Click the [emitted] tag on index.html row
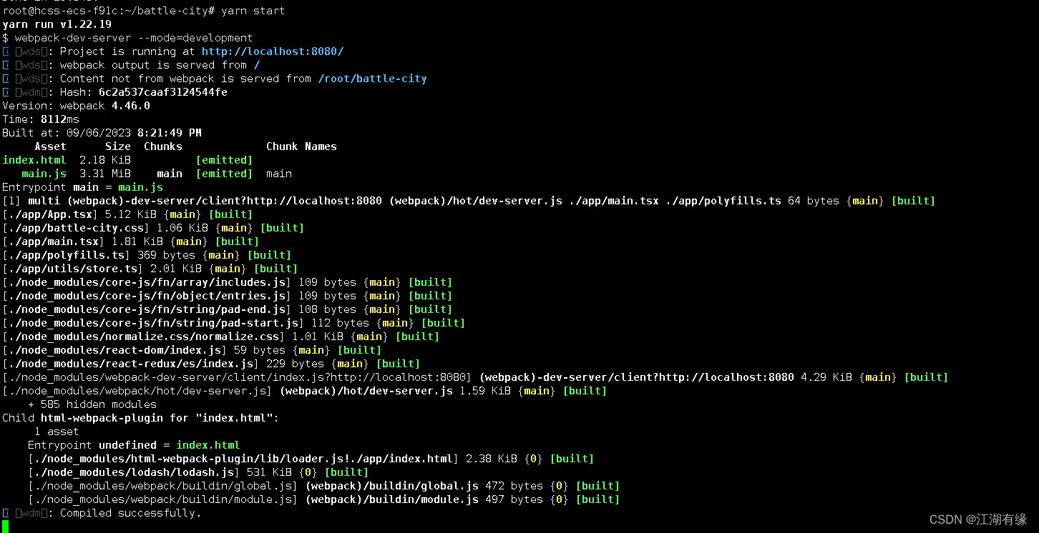The image size is (1039, 533). tap(225, 160)
